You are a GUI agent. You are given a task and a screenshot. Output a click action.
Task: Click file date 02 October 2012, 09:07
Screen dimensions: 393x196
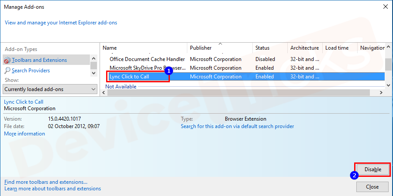pos(74,126)
